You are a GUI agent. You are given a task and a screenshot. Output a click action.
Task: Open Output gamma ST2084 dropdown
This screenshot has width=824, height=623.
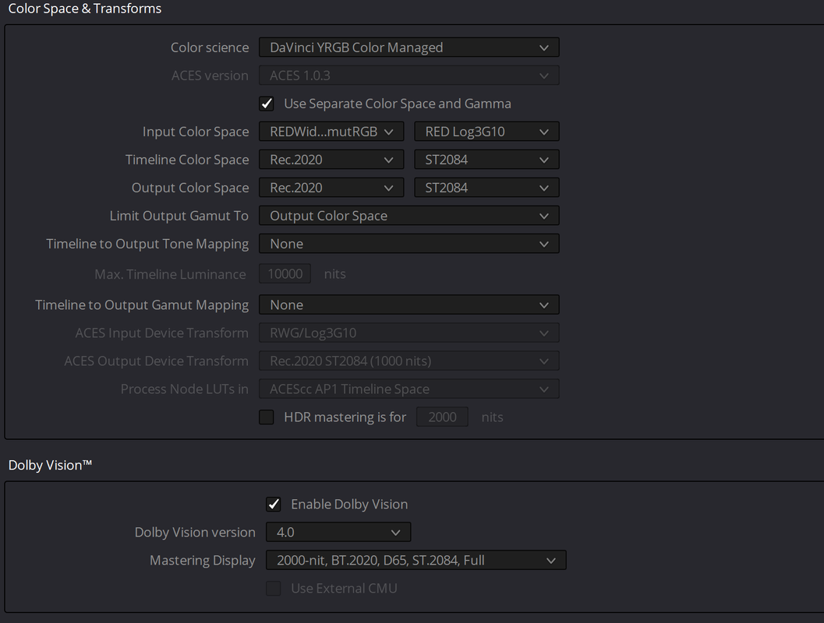(x=486, y=188)
